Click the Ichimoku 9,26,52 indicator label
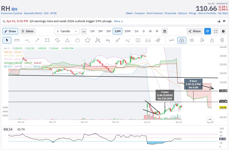The image size is (229, 150). pos(13,63)
